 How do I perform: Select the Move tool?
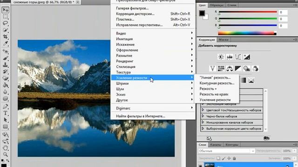5,10
